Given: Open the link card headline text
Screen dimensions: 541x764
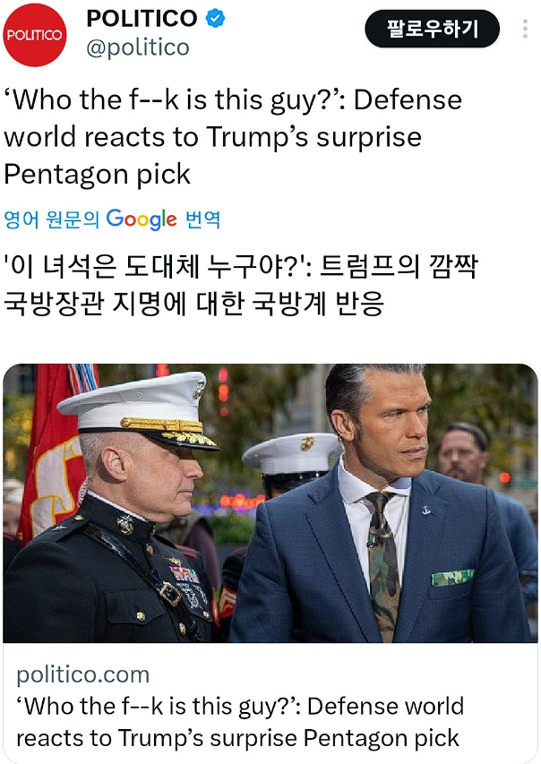Looking at the screenshot, I should pyautogui.click(x=240, y=722).
